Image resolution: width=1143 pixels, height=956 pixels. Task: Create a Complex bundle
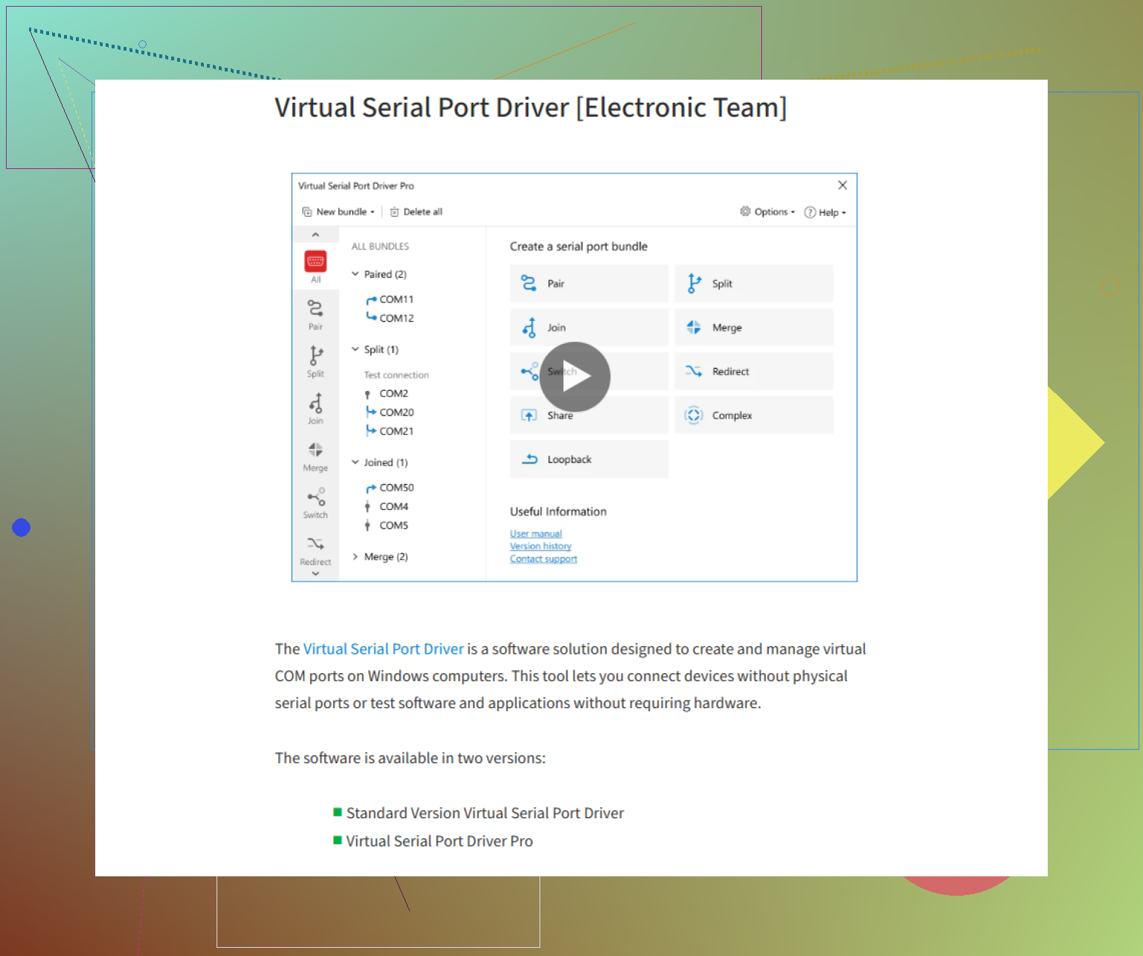(753, 415)
